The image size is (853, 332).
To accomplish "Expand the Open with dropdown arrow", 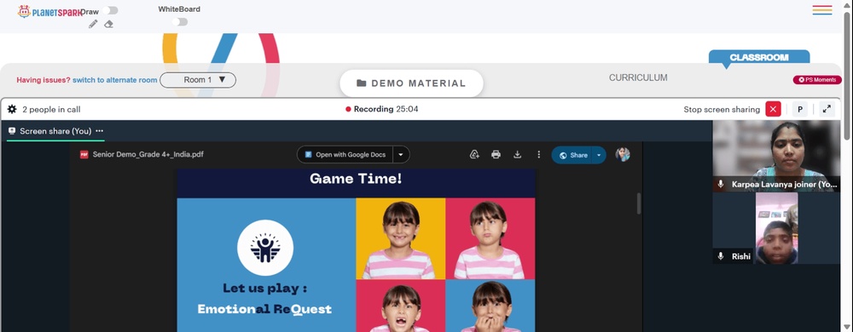I will point(401,155).
